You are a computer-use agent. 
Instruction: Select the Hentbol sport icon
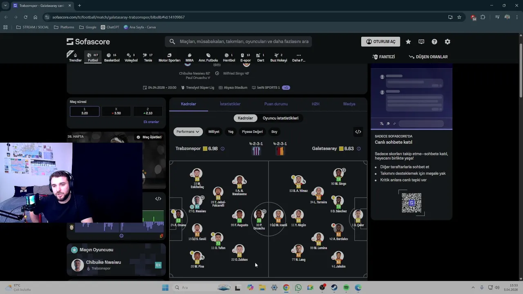click(x=229, y=57)
